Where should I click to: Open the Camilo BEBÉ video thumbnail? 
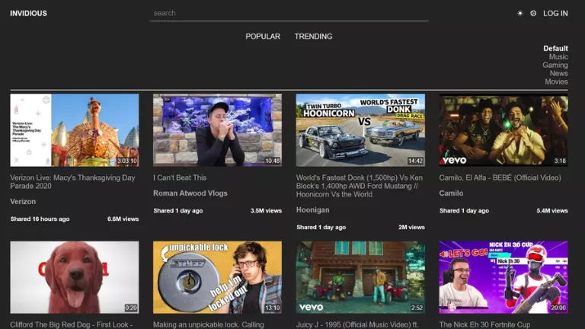[503, 130]
